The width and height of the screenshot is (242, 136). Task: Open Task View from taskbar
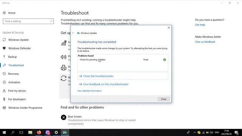click(21, 132)
